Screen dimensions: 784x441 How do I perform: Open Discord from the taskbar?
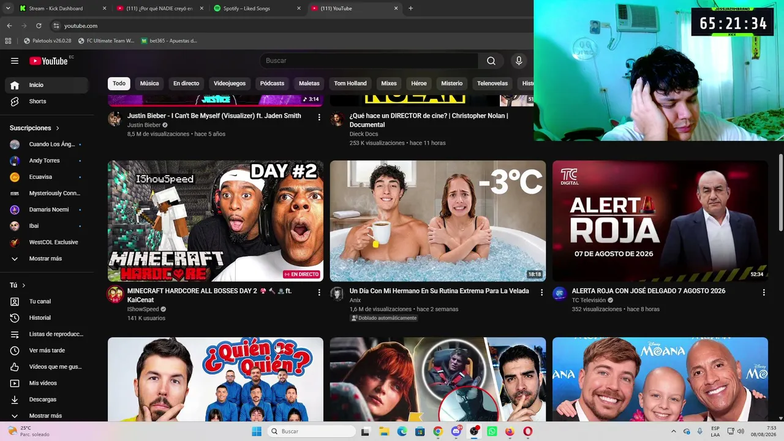(456, 431)
